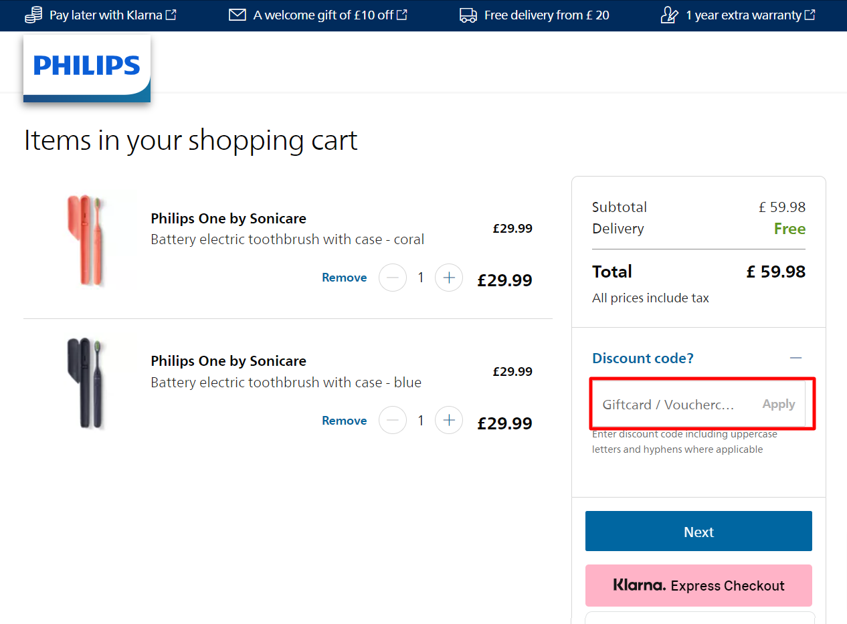
Task: Increase quantity of blue toothbrush
Action: click(x=449, y=421)
